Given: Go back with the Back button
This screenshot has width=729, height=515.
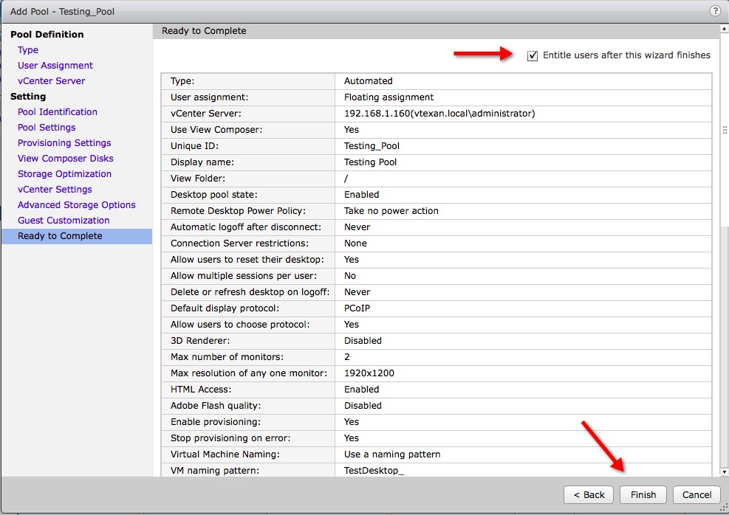Looking at the screenshot, I should (x=588, y=494).
